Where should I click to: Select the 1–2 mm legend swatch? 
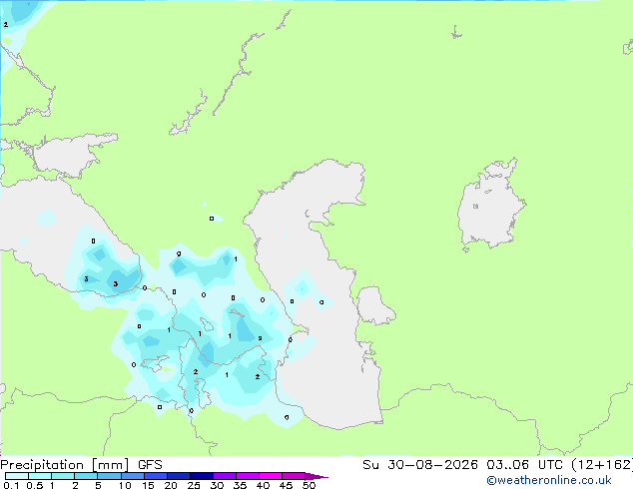click(63, 476)
